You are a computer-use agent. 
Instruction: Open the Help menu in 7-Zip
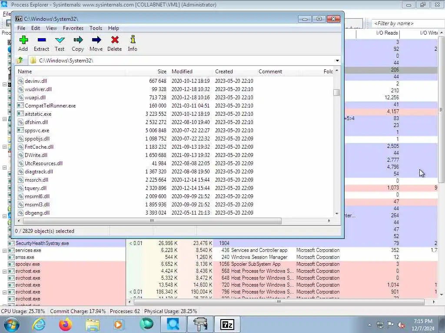pyautogui.click(x=113, y=28)
